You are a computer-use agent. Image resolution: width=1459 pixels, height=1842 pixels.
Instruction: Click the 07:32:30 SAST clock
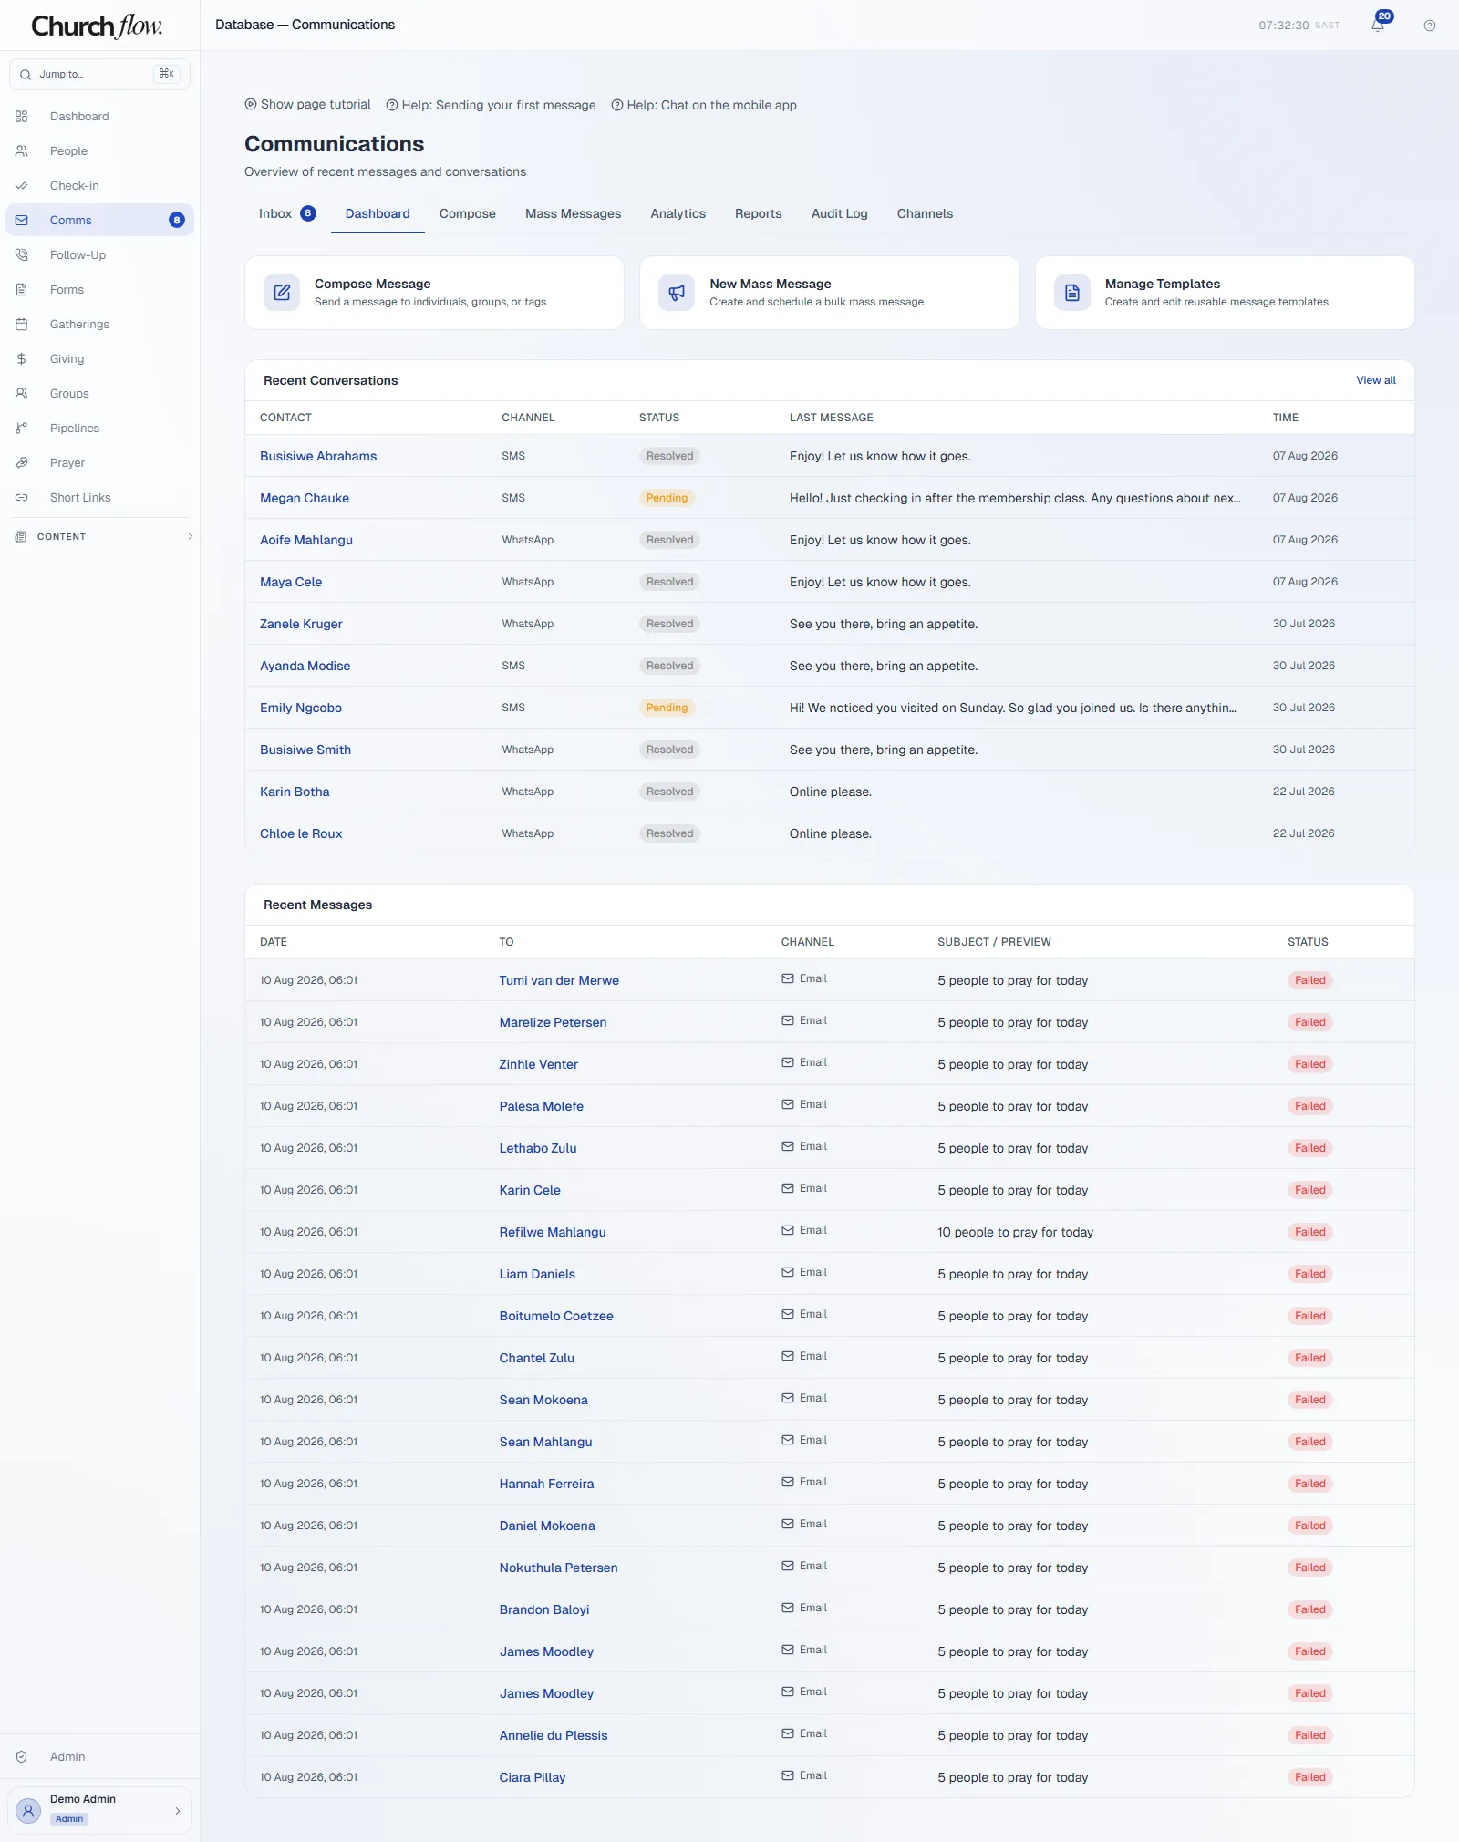pos(1299,26)
